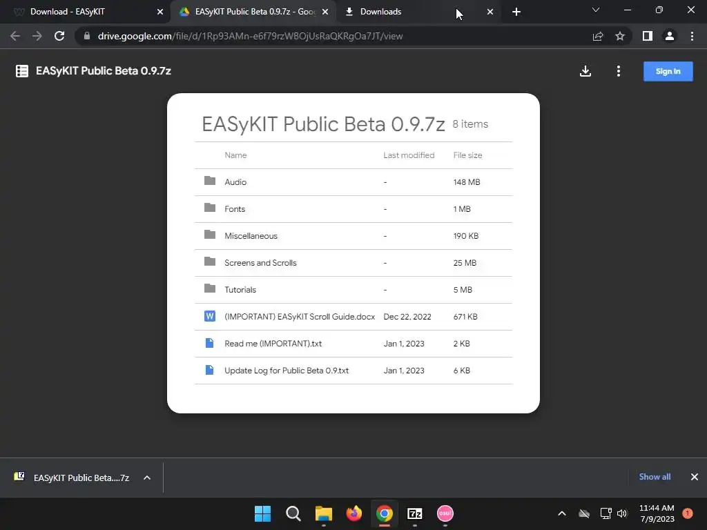Click the File size column header
Image resolution: width=707 pixels, height=530 pixels.
467,155
